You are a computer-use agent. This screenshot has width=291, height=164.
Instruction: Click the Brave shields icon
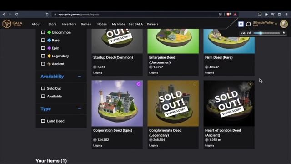229,14
